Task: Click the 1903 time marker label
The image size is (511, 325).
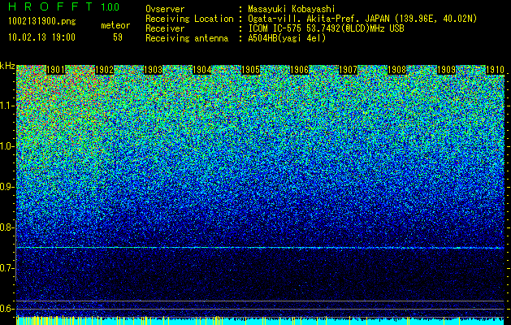Action: [x=154, y=70]
